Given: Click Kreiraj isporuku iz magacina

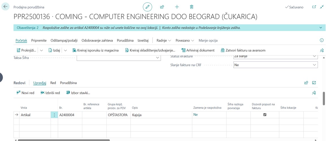Looking at the screenshot, I should [95, 50].
